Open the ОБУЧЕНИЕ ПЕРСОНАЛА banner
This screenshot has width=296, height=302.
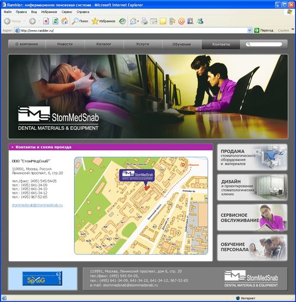(x=252, y=248)
